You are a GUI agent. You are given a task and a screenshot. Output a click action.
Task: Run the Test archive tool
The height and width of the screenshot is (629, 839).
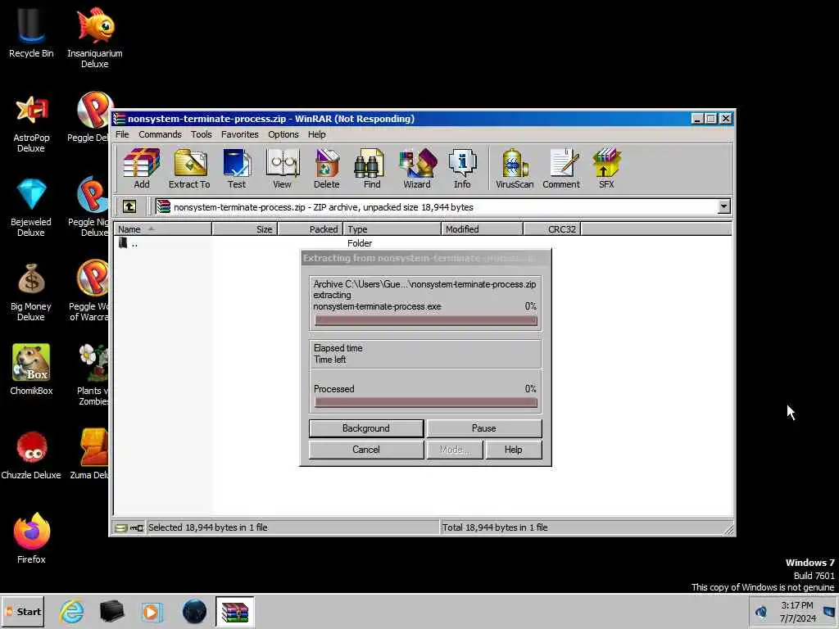pyautogui.click(x=237, y=169)
